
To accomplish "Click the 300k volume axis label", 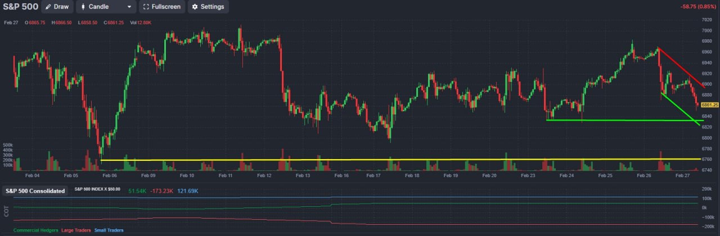I will [8, 155].
